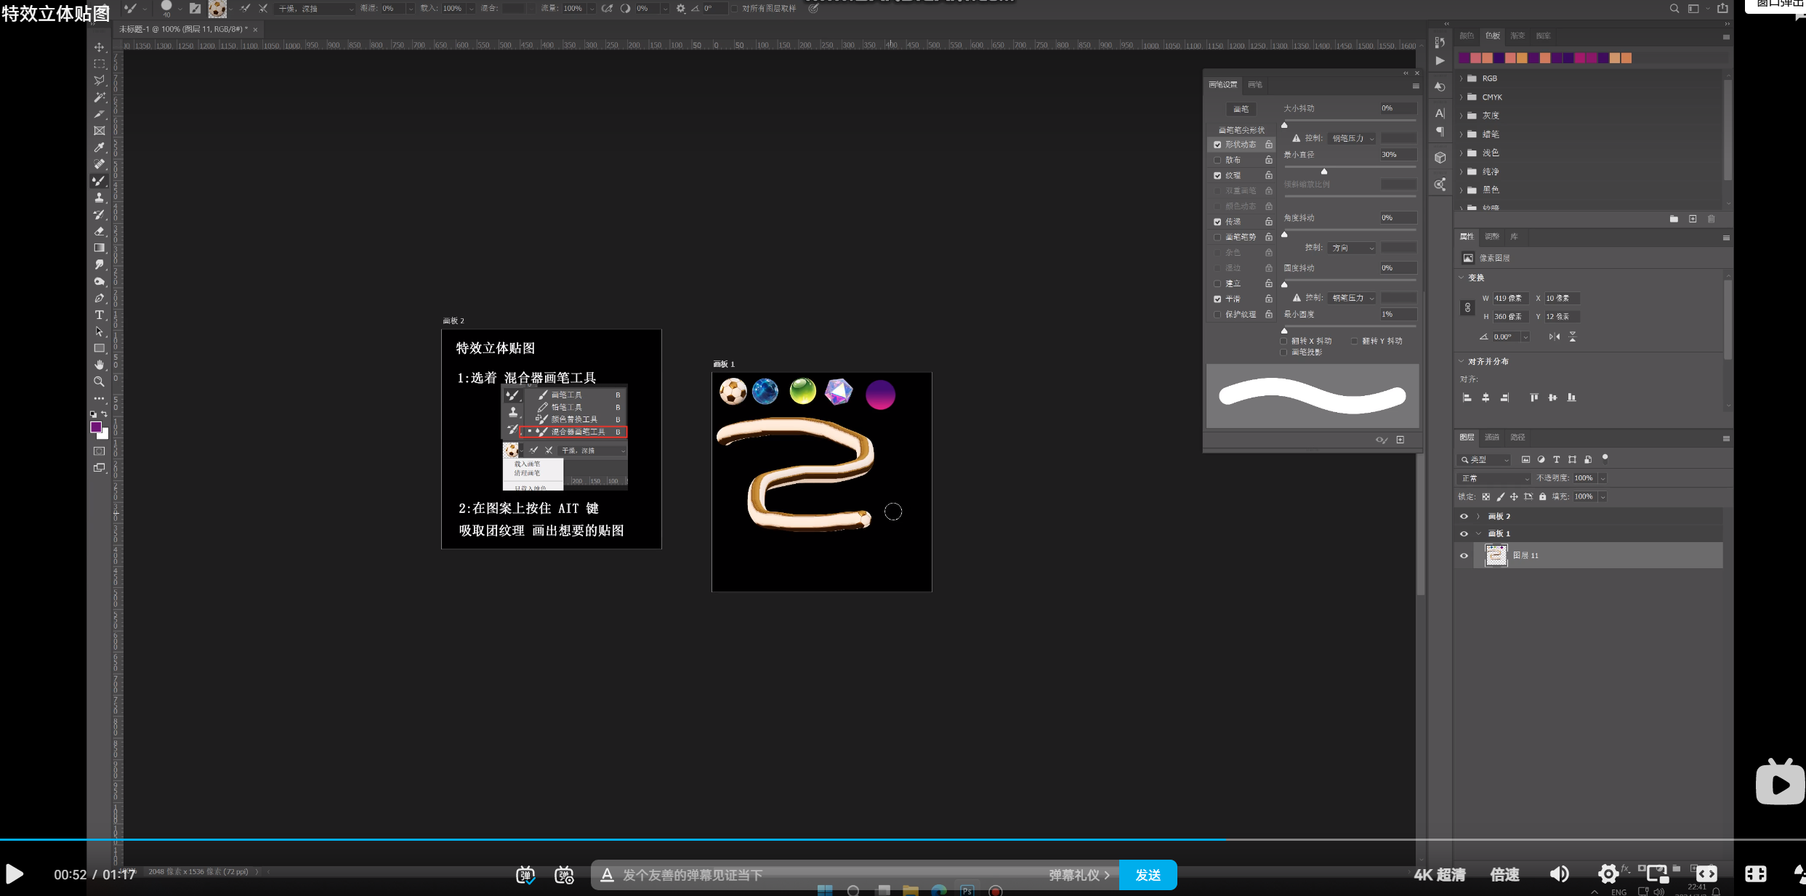Switch to the 通道 tab
Image resolution: width=1806 pixels, height=896 pixels.
click(x=1491, y=437)
